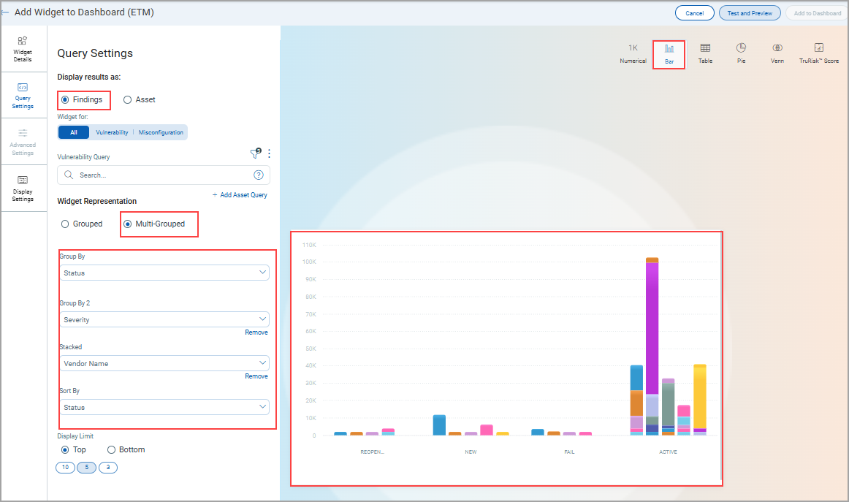Pick the Venn diagram widget type
The width and height of the screenshot is (849, 502).
click(x=777, y=53)
